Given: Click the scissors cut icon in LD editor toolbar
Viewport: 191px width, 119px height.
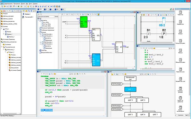Looking at the screenshot, I should 158,15.
